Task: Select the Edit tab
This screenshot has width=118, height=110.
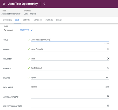Action: tap(17, 20)
